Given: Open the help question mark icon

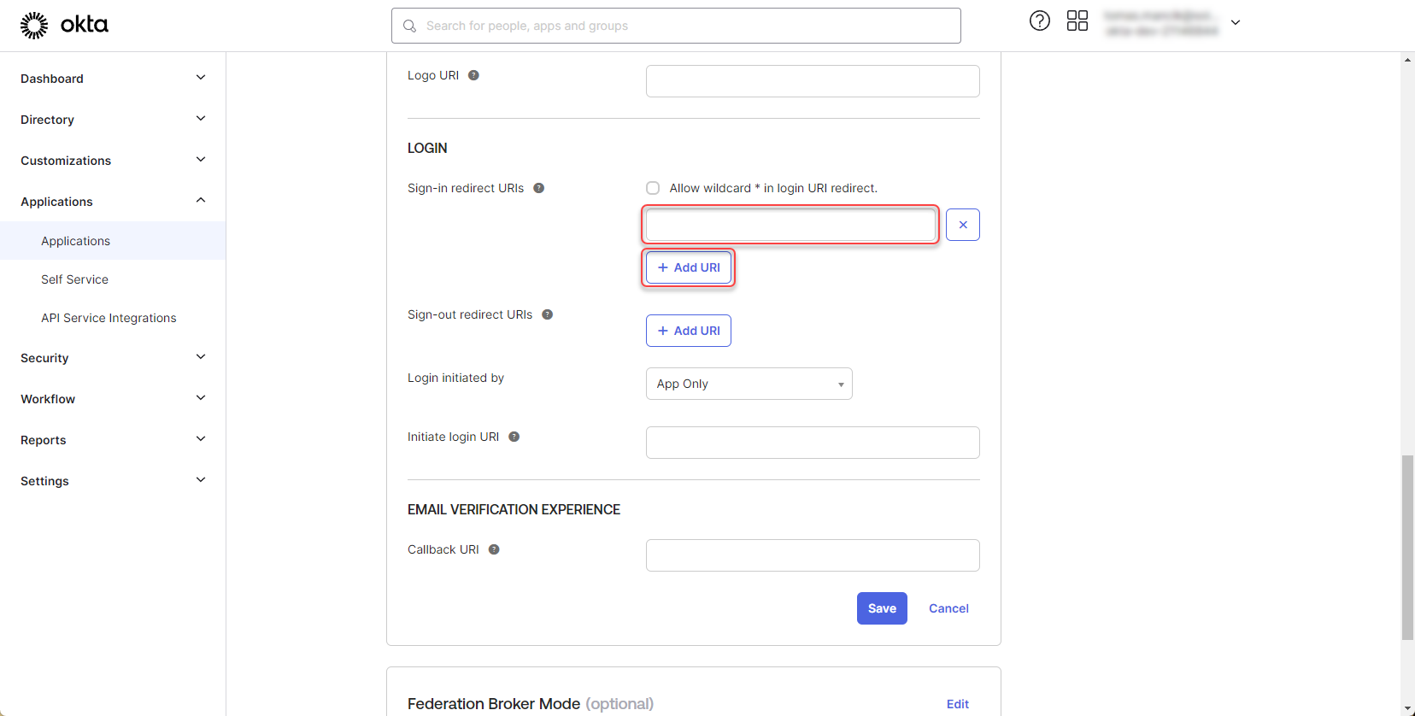Looking at the screenshot, I should click(1039, 21).
